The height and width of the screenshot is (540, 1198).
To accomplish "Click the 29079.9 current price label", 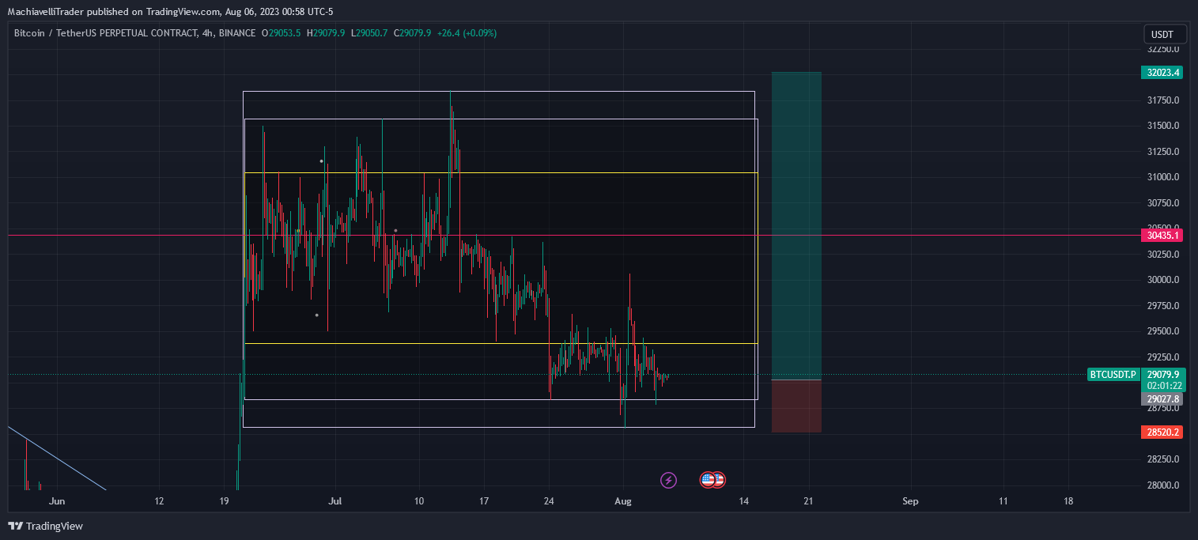I will [x=1162, y=374].
